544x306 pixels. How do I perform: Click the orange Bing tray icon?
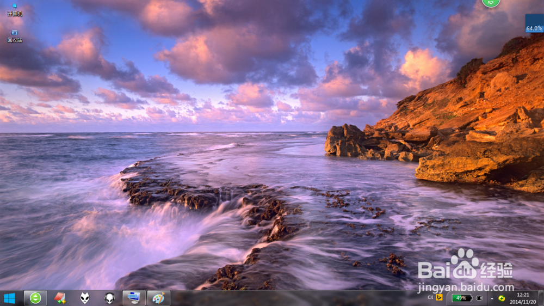[439, 298]
